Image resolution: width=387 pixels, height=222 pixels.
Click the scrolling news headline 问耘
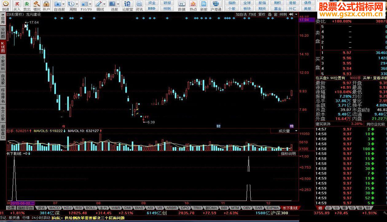point(88,218)
